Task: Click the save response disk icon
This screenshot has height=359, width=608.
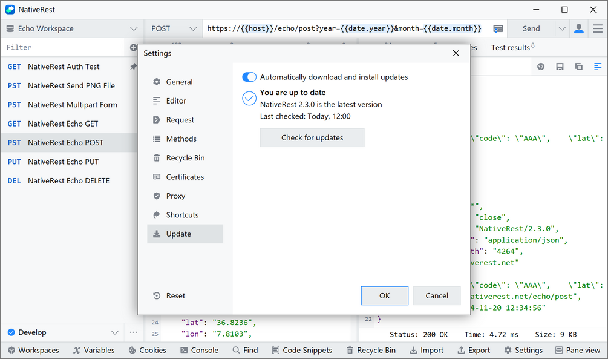Action: 560,67
